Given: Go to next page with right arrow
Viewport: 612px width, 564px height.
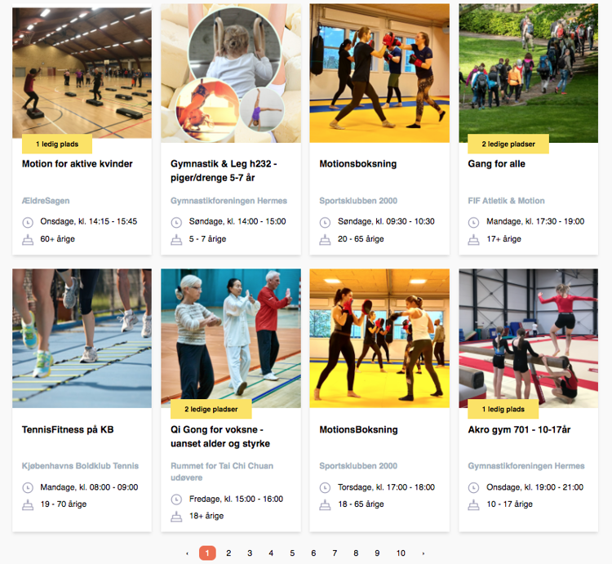Looking at the screenshot, I should tap(424, 553).
